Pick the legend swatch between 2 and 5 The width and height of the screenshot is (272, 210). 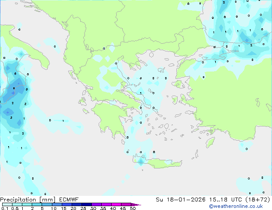tap(37, 204)
